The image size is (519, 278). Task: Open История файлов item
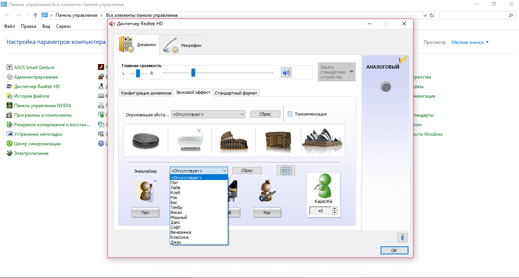[x=28, y=96]
